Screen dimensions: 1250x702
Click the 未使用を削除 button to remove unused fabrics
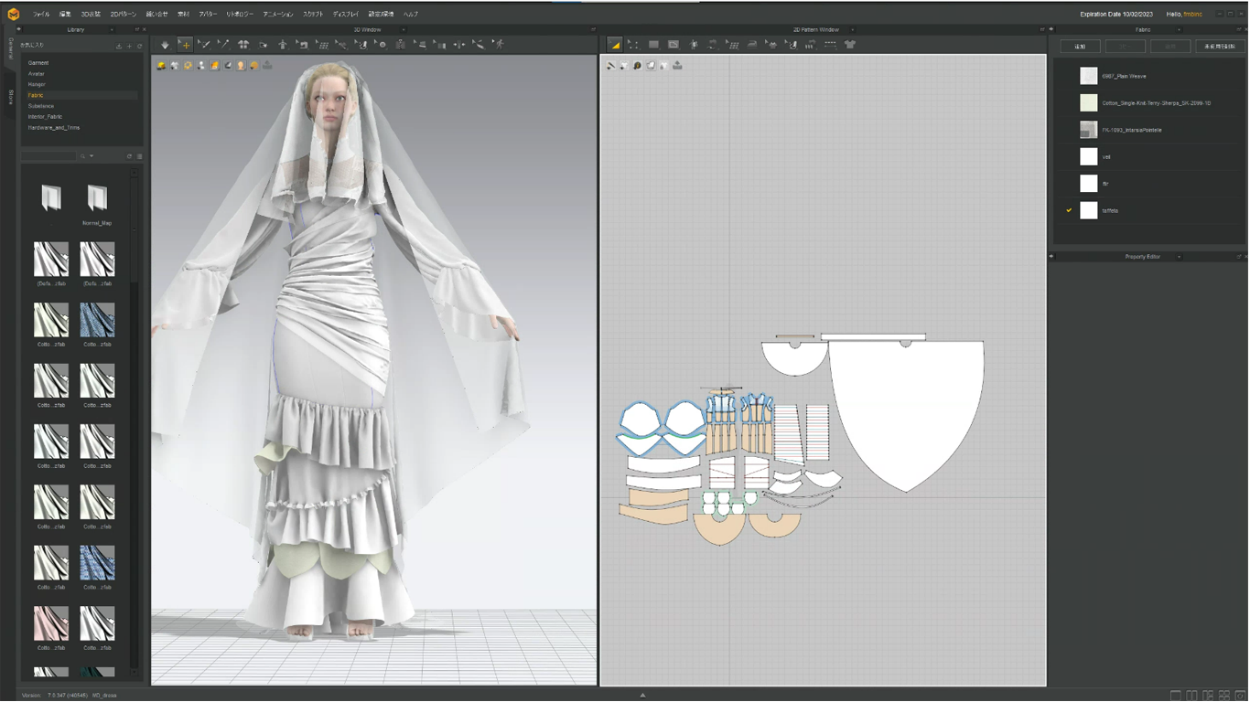(1217, 46)
